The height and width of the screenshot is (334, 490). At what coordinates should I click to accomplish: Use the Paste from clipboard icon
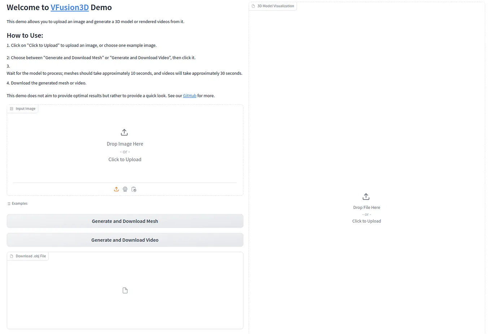point(134,189)
